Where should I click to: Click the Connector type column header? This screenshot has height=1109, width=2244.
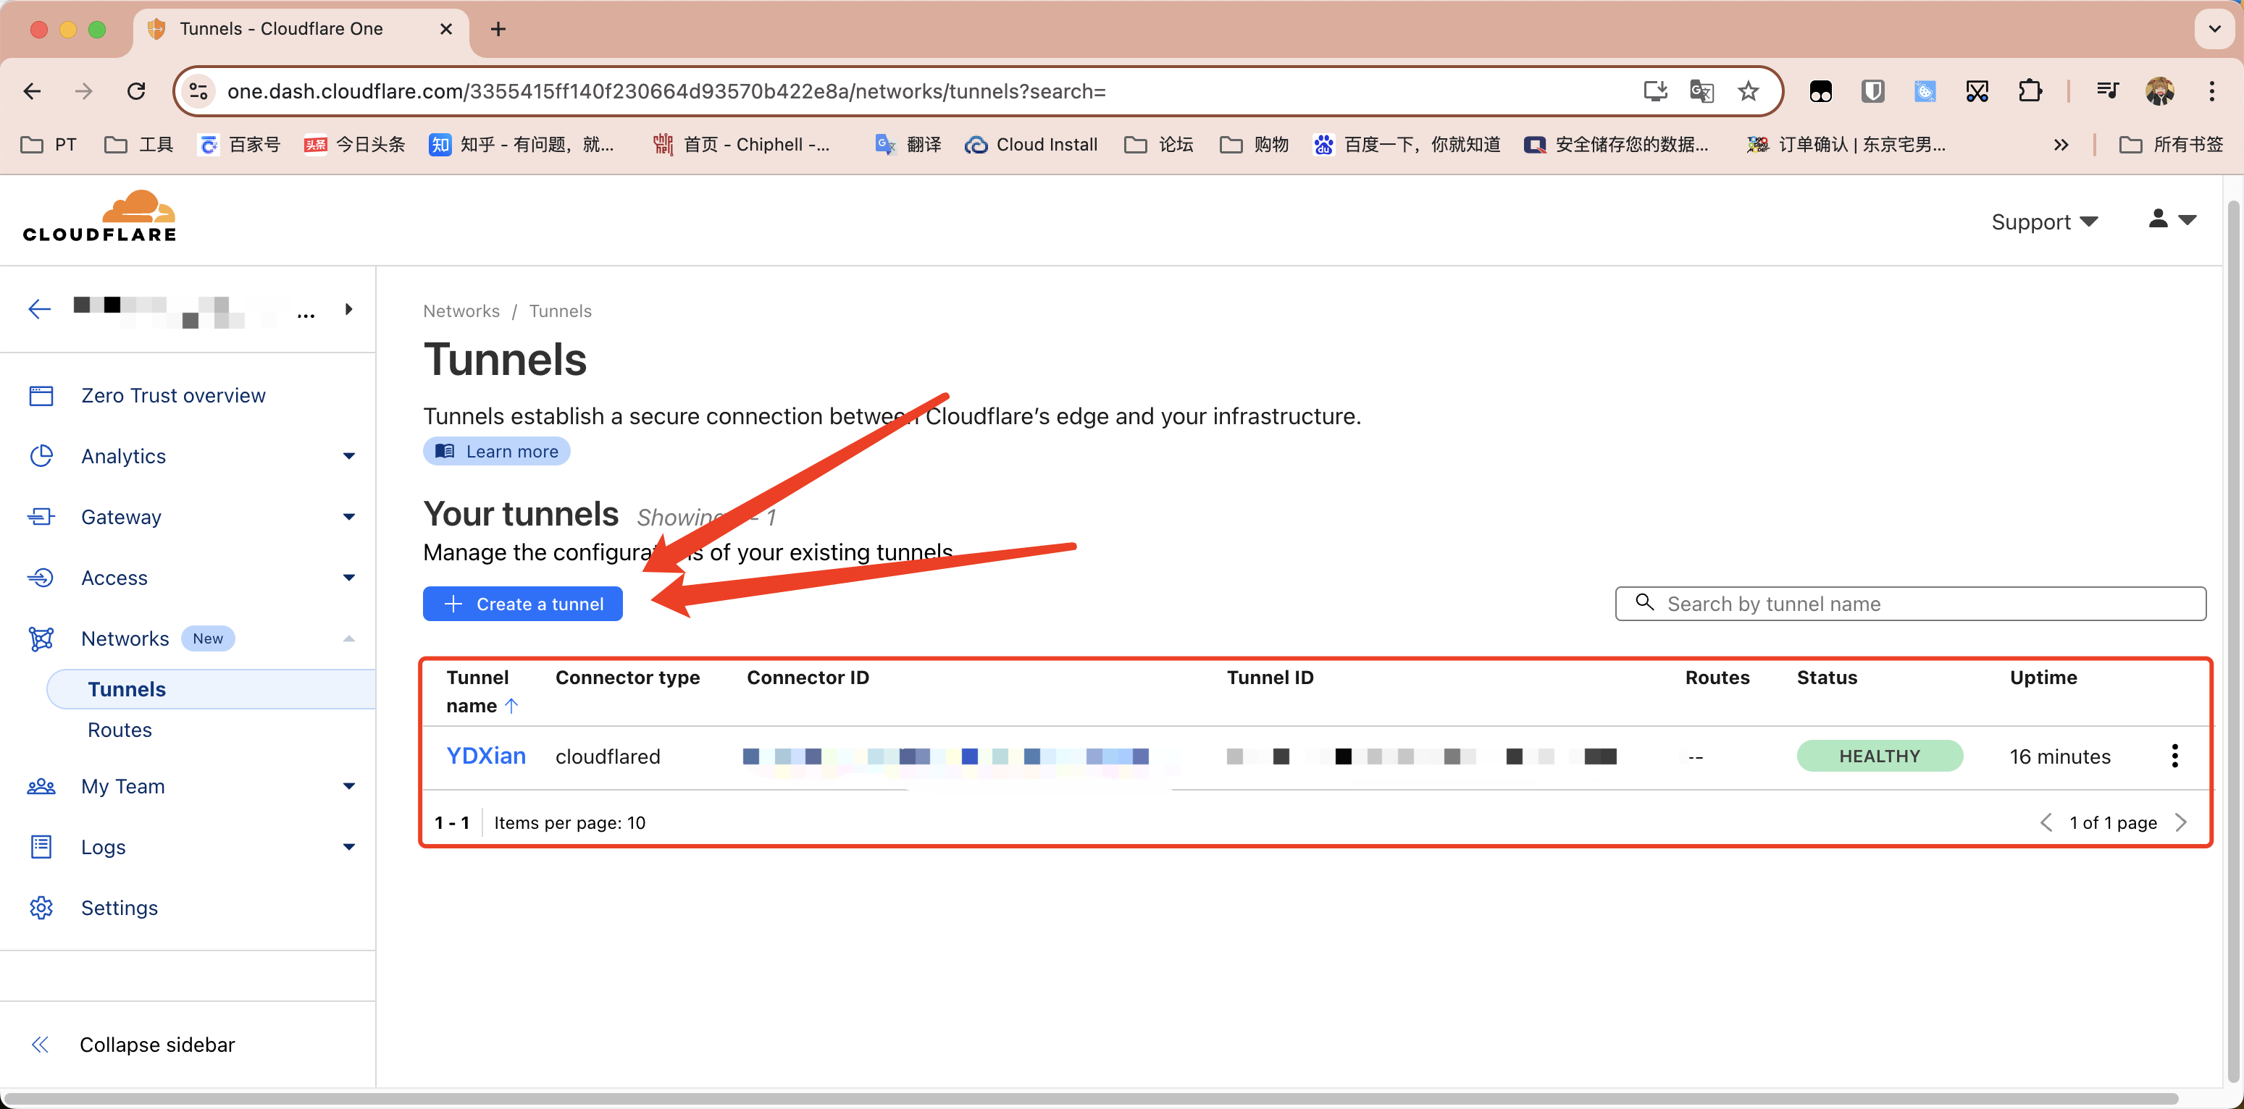point(627,678)
